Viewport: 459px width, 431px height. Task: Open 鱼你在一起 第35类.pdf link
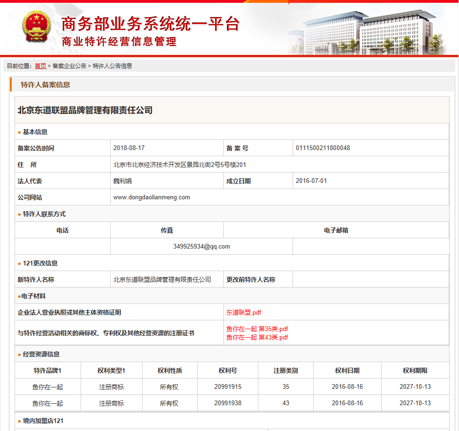[x=257, y=329]
